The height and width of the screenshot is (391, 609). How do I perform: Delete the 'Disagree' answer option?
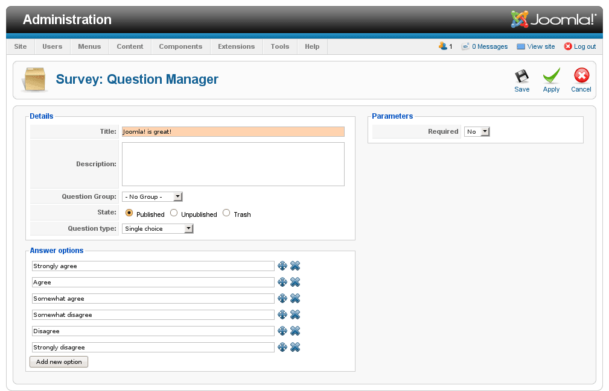(295, 331)
